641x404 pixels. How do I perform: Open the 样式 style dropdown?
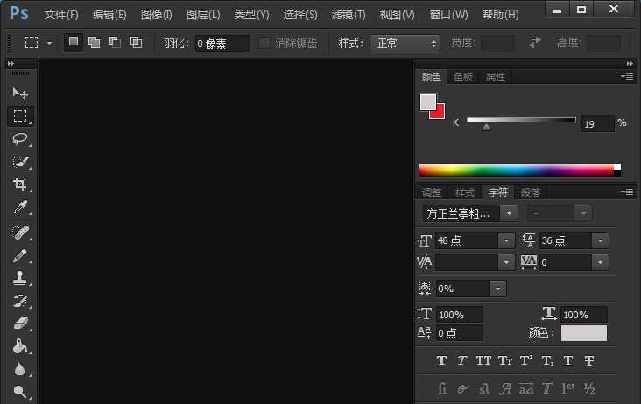point(405,43)
